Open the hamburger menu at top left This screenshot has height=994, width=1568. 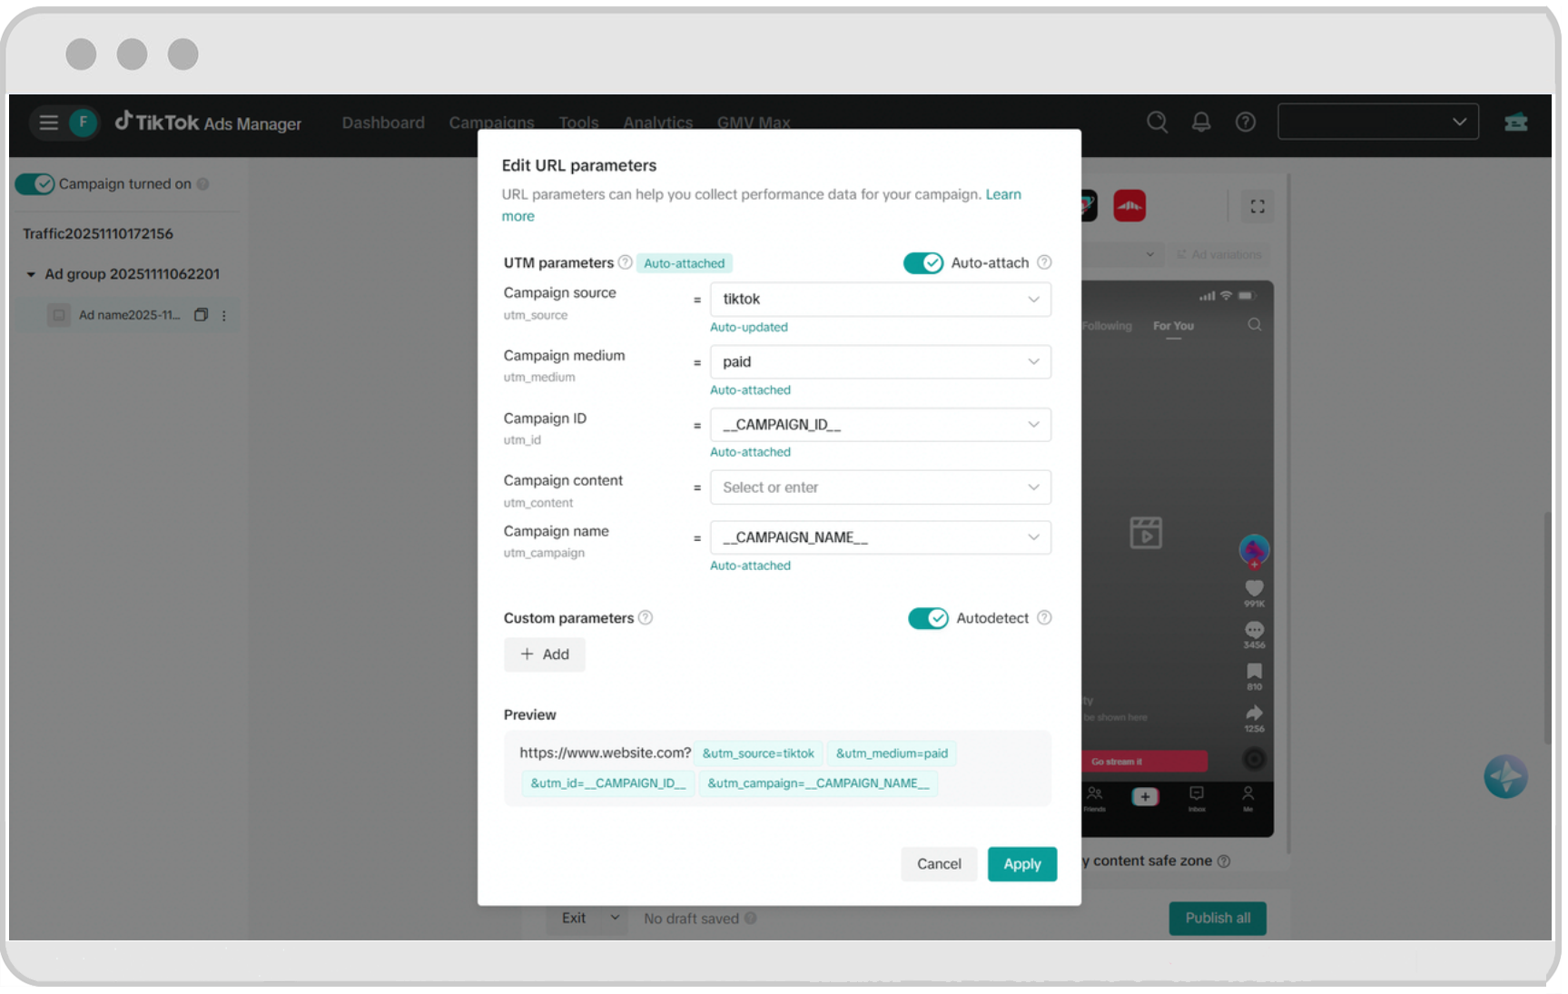coord(48,123)
